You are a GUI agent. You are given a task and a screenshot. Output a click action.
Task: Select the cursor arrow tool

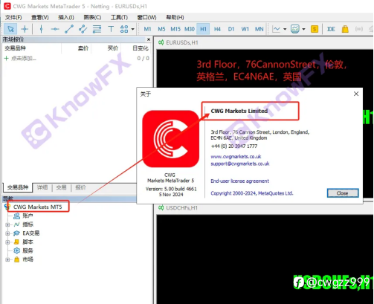(10, 29)
